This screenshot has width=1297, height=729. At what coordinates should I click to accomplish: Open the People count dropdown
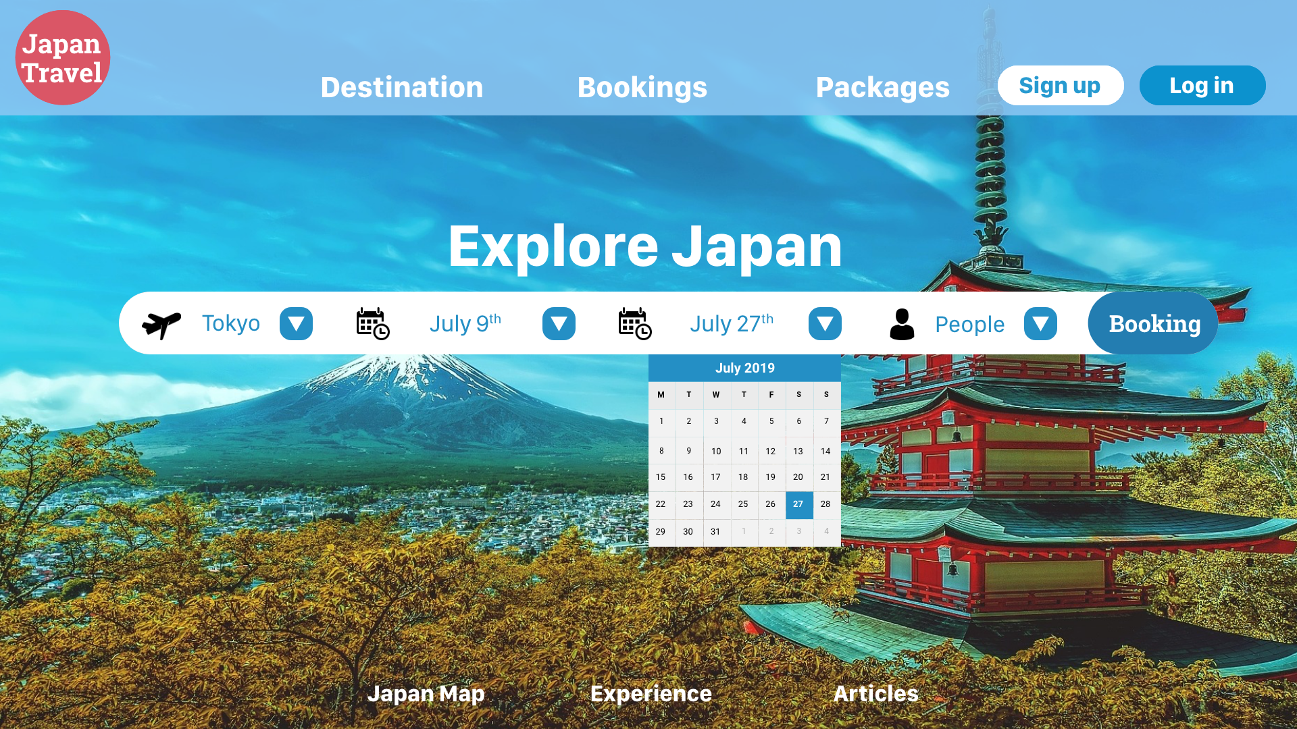pyautogui.click(x=1040, y=324)
